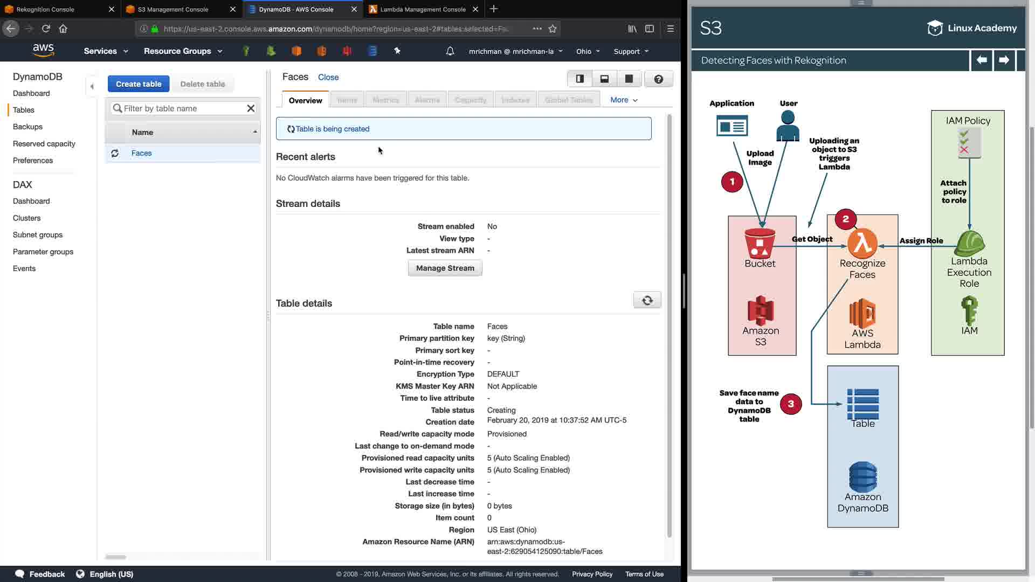Screen dimensions: 1035x582
Task: Open the help question mark icon
Action: click(x=658, y=79)
